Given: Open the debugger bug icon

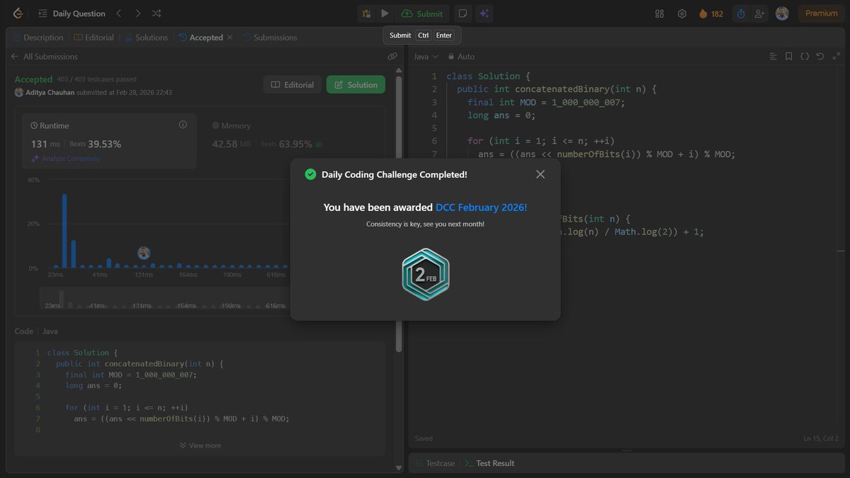Looking at the screenshot, I should 366,13.
